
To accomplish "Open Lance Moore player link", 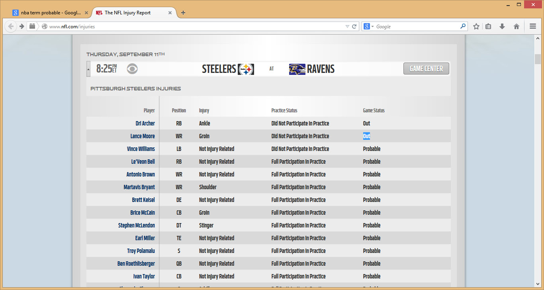I will pyautogui.click(x=143, y=136).
